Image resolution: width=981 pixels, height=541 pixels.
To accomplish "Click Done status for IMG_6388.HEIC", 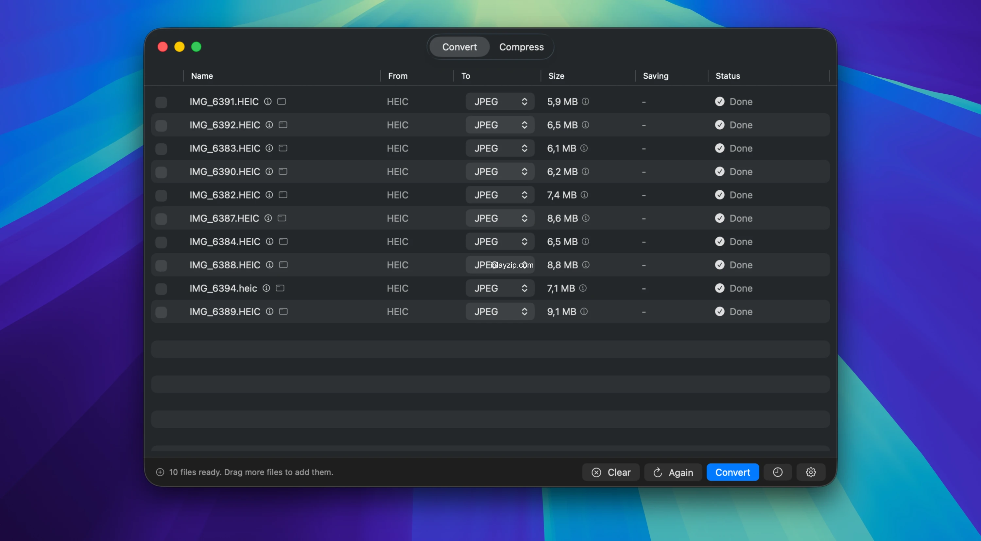I will (x=733, y=264).
